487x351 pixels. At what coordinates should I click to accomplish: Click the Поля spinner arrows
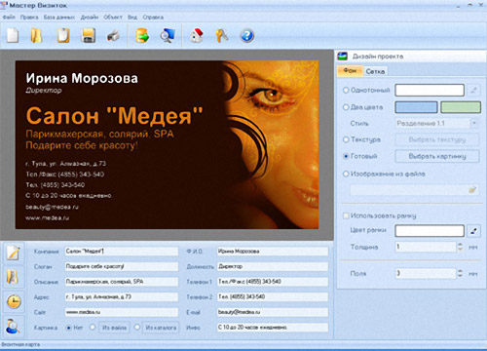pyautogui.click(x=460, y=273)
